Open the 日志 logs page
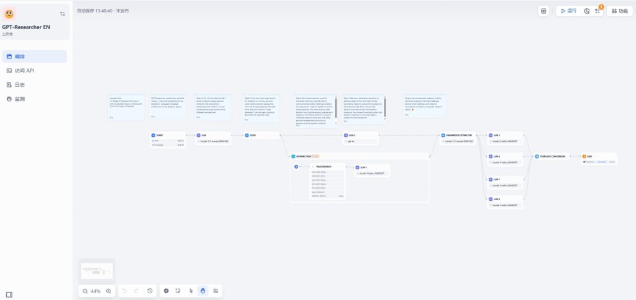 (20, 85)
